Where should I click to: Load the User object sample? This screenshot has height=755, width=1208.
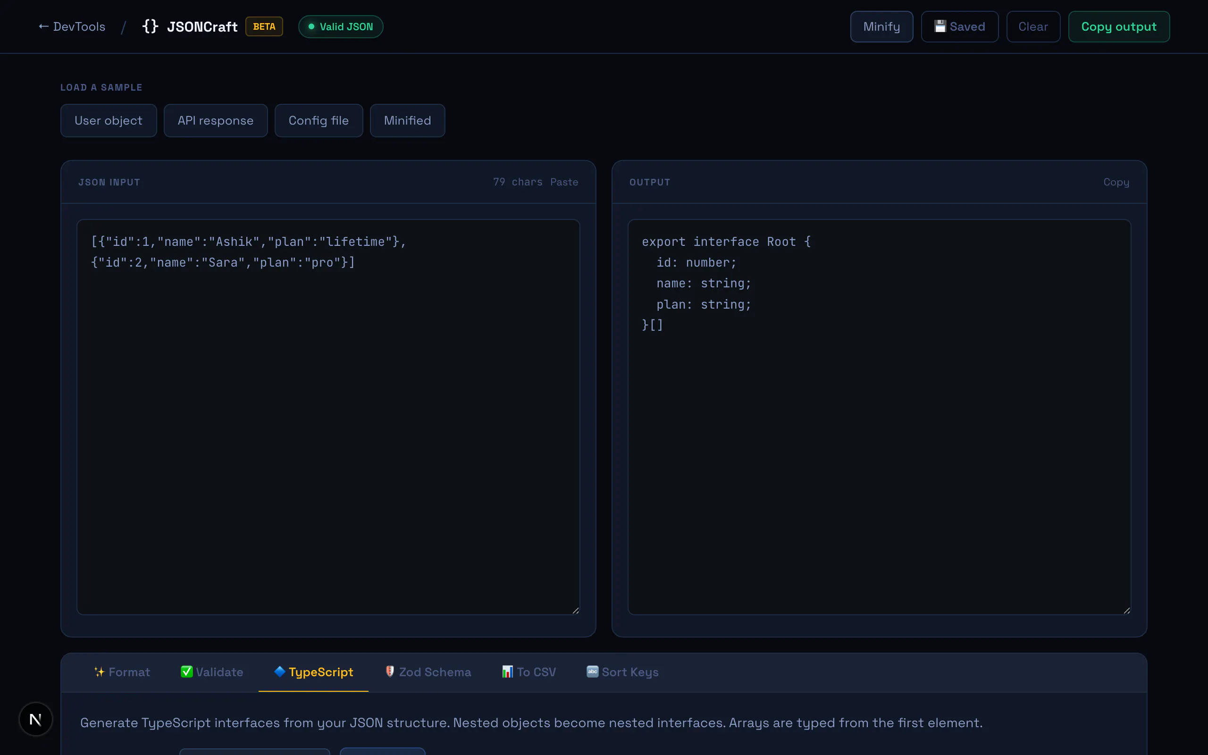(x=109, y=120)
